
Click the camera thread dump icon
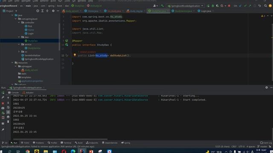pyautogui.click(x=3, y=108)
